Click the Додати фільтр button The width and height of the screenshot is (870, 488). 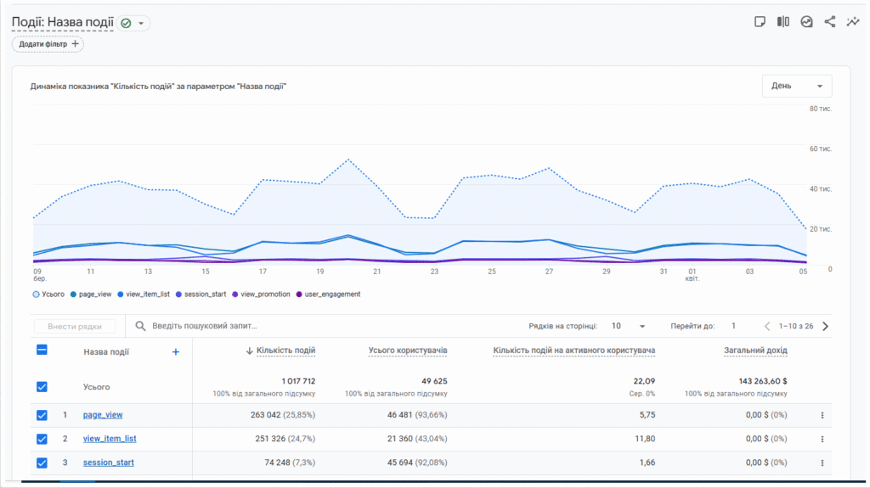(x=48, y=44)
